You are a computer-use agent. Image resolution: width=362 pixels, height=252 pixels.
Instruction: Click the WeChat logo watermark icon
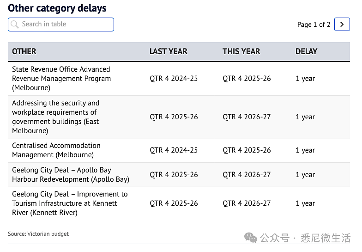250,238
